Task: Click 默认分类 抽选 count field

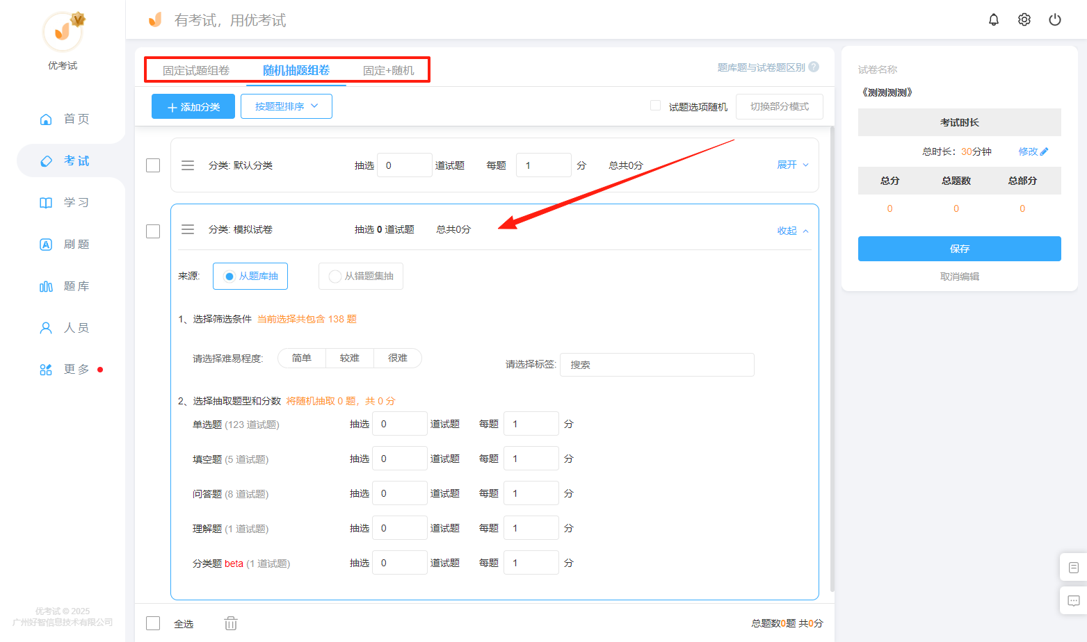Action: (405, 165)
